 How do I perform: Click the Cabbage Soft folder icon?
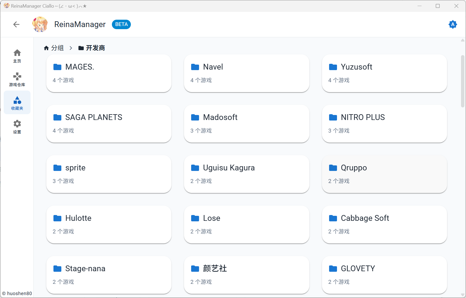tap(333, 218)
